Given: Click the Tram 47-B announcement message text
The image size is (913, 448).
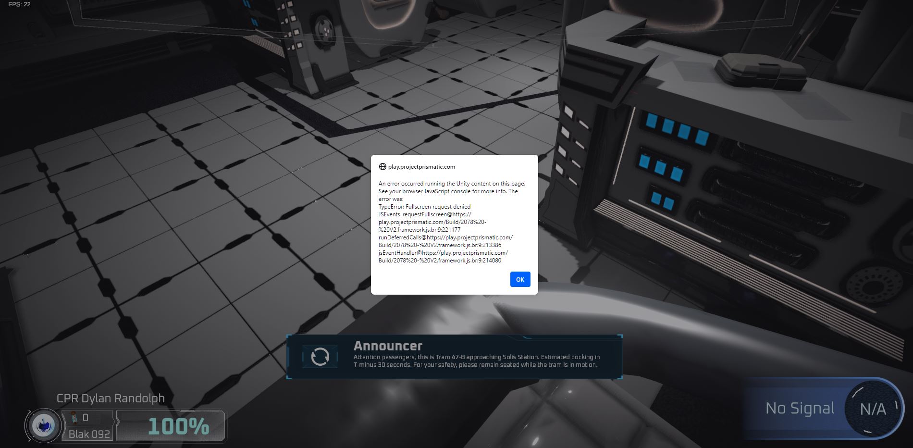Looking at the screenshot, I should 476,361.
